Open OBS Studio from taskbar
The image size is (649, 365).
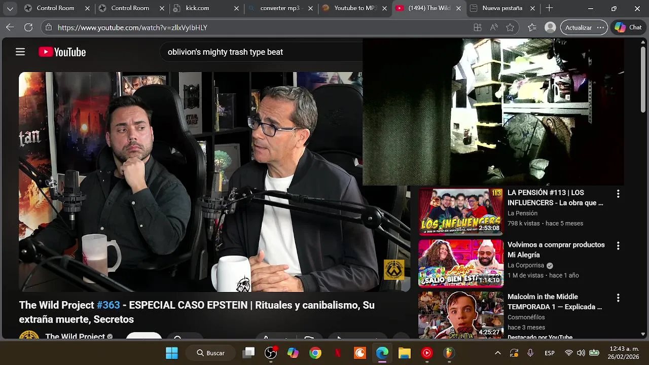271,353
